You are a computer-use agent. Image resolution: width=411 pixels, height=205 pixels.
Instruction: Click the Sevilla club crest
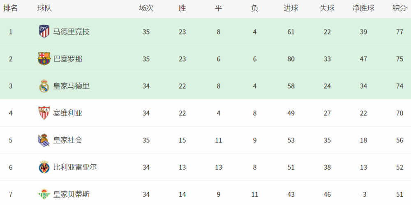tap(44, 113)
